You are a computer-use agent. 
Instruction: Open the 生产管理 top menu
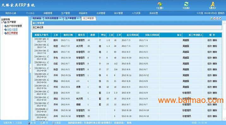[65, 13]
